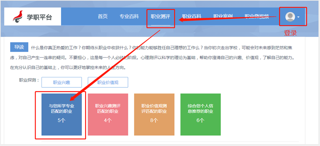The width and height of the screenshot is (320, 146).
Task: Click the blue 导读 label tag
Action: [x=19, y=47]
